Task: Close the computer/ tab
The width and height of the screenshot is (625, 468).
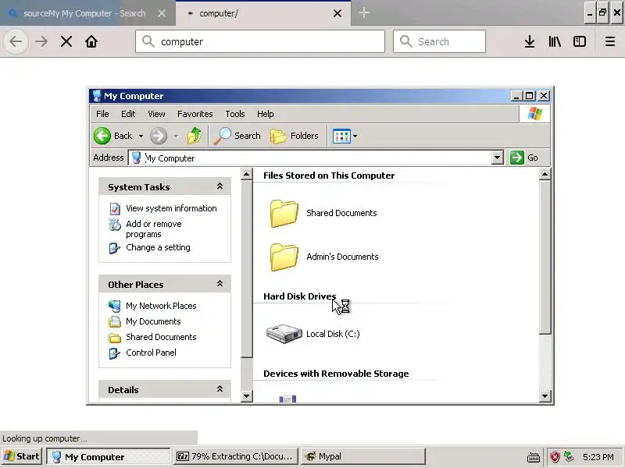Action: (x=337, y=13)
